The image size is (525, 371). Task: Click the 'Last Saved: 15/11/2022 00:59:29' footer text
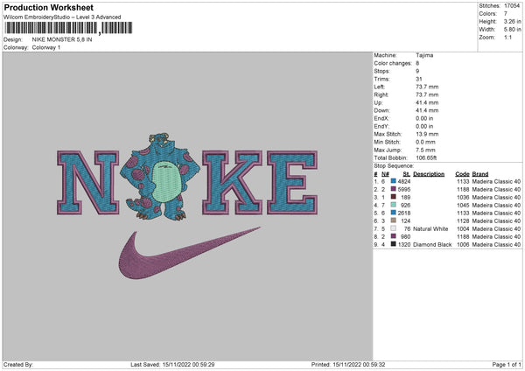172,364
